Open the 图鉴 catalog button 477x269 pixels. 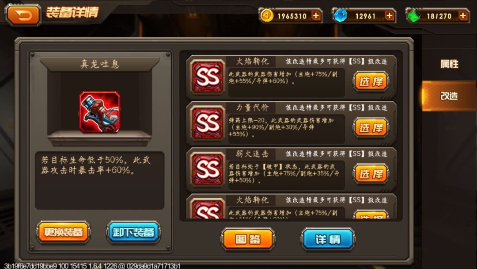click(x=248, y=239)
